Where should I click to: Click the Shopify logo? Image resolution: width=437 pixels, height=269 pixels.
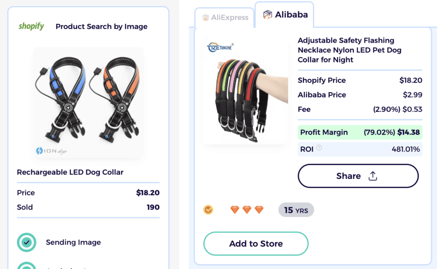31,26
